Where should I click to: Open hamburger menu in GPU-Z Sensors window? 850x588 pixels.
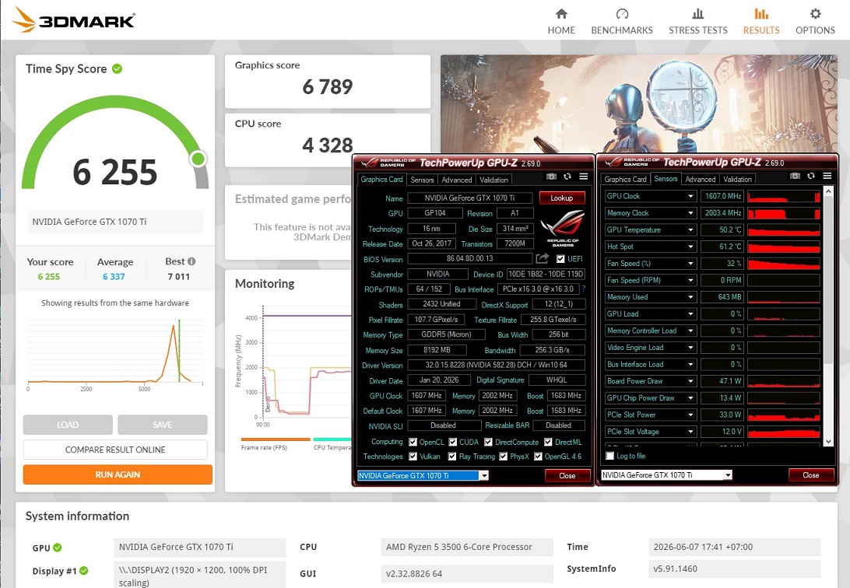coord(827,176)
